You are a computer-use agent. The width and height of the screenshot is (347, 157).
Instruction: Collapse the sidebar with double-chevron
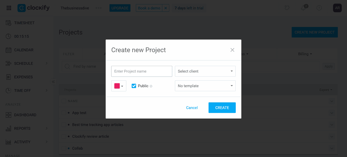pos(53,82)
